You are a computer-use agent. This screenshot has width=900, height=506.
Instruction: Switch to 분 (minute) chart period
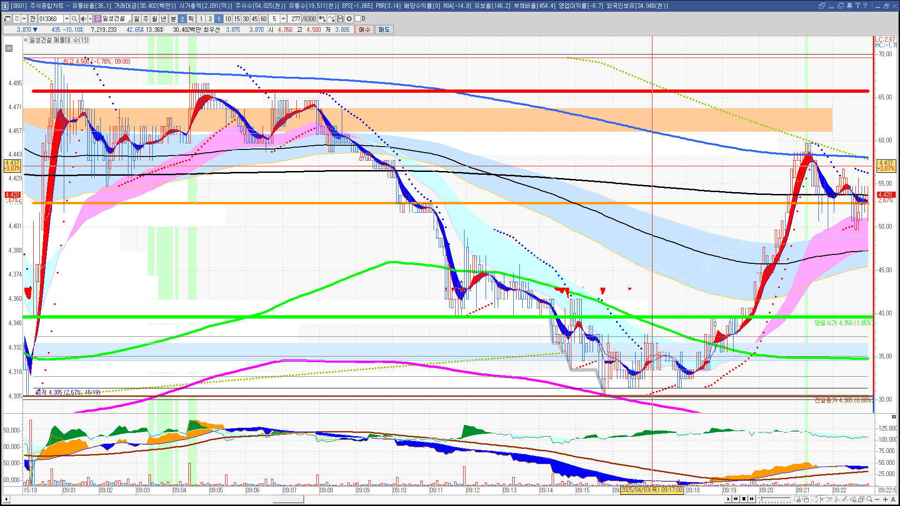pyautogui.click(x=173, y=19)
